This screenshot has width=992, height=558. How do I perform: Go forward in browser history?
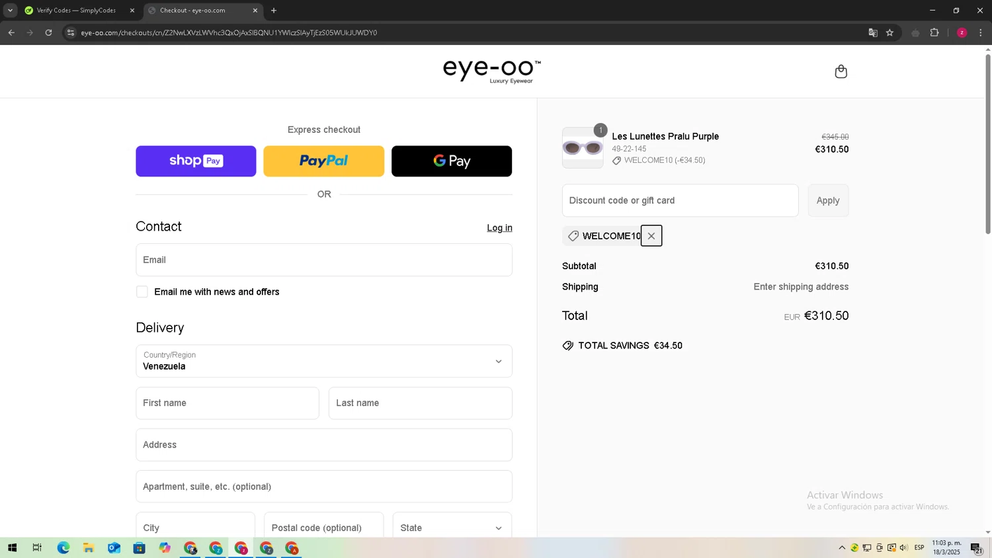coord(30,32)
